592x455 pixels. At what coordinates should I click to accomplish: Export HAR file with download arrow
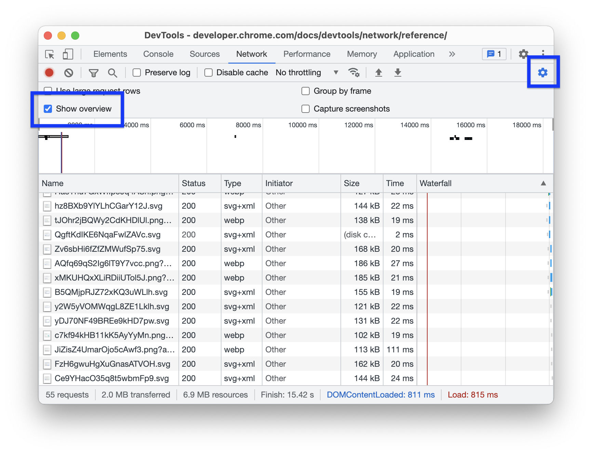pyautogui.click(x=398, y=73)
